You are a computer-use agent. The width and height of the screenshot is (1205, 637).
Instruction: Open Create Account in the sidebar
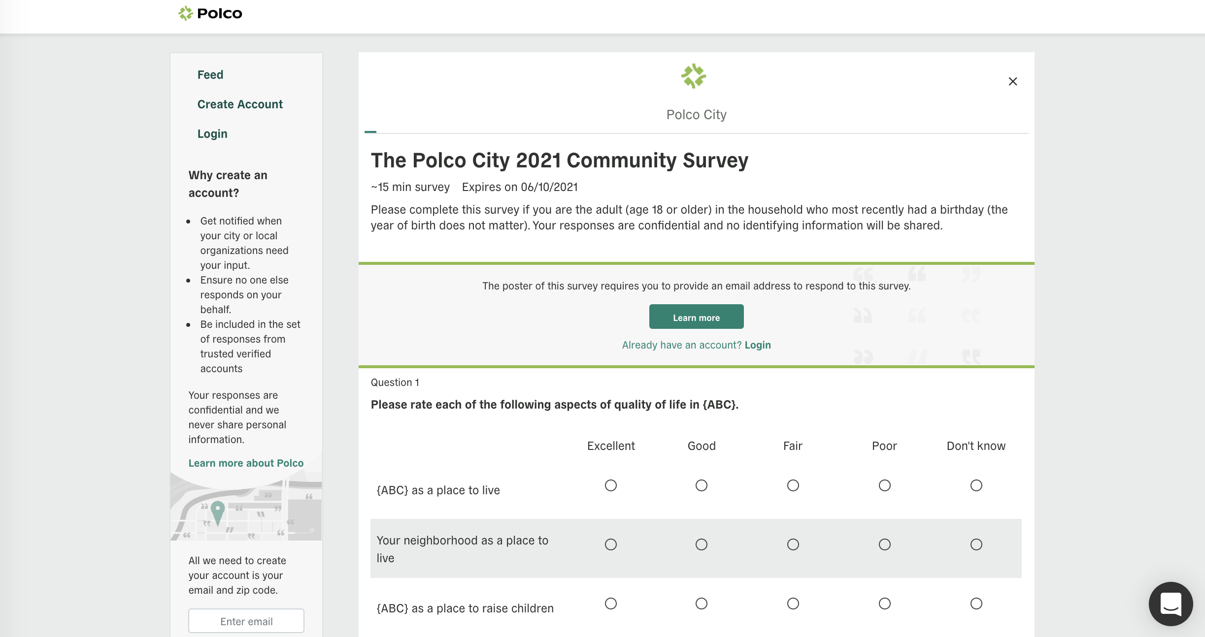240,104
